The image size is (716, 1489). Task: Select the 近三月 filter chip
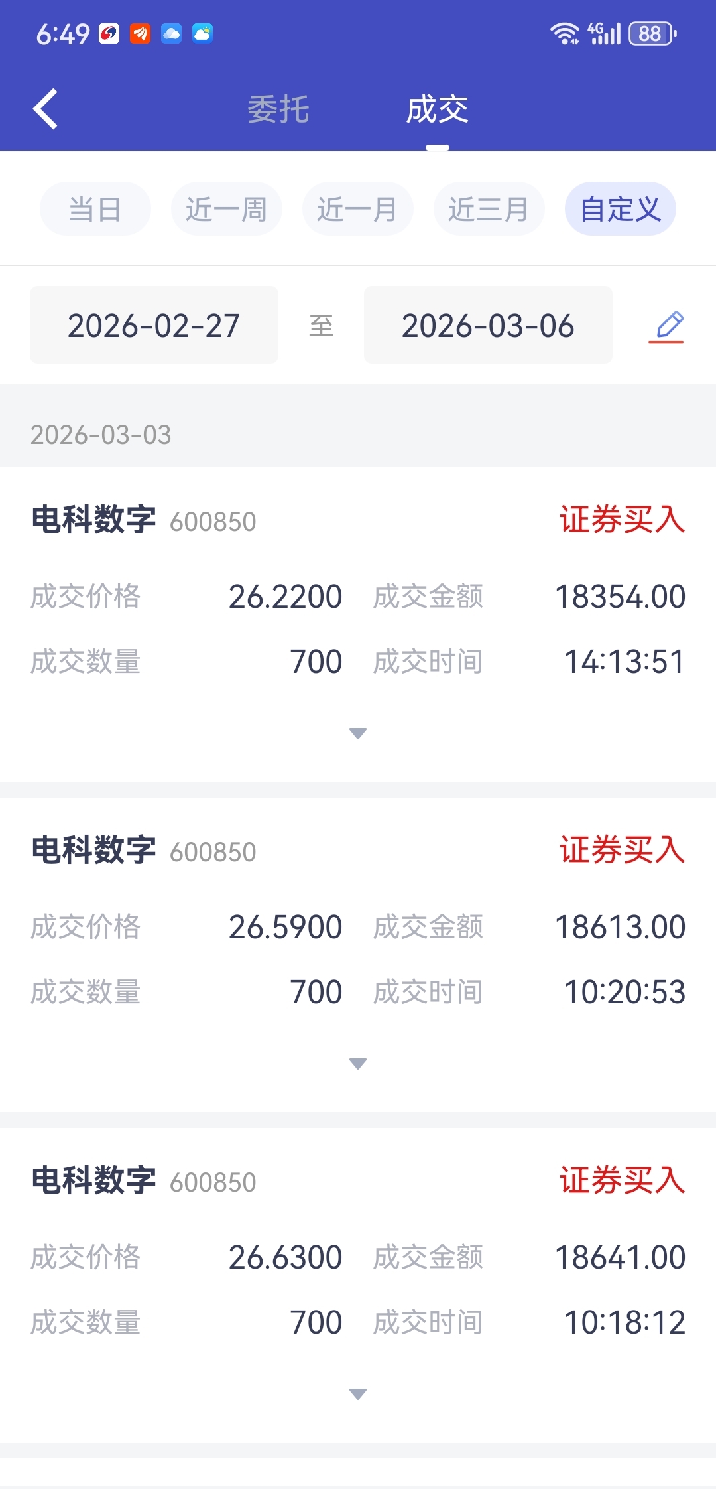click(x=489, y=209)
